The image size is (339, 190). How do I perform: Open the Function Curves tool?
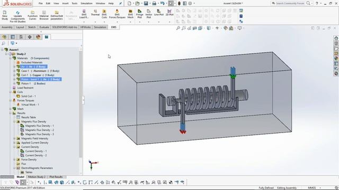tap(33, 15)
